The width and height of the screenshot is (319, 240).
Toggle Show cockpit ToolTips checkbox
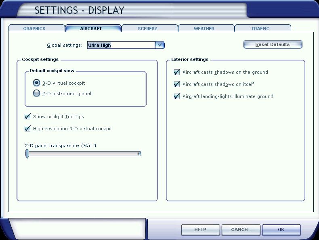pos(28,117)
